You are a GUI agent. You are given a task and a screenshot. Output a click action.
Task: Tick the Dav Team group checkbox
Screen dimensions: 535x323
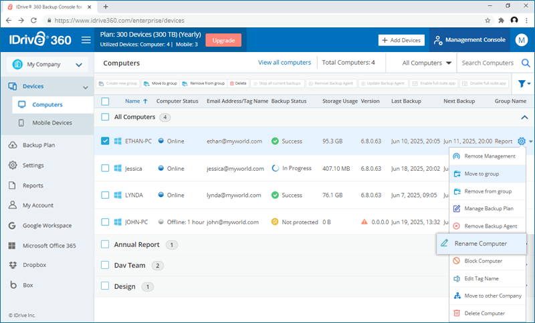[105, 265]
